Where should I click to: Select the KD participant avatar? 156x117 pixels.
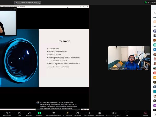(x=155, y=106)
